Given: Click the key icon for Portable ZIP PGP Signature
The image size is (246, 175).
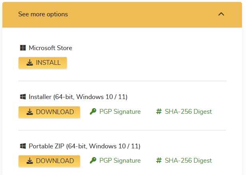Looking at the screenshot, I should [x=93, y=161].
